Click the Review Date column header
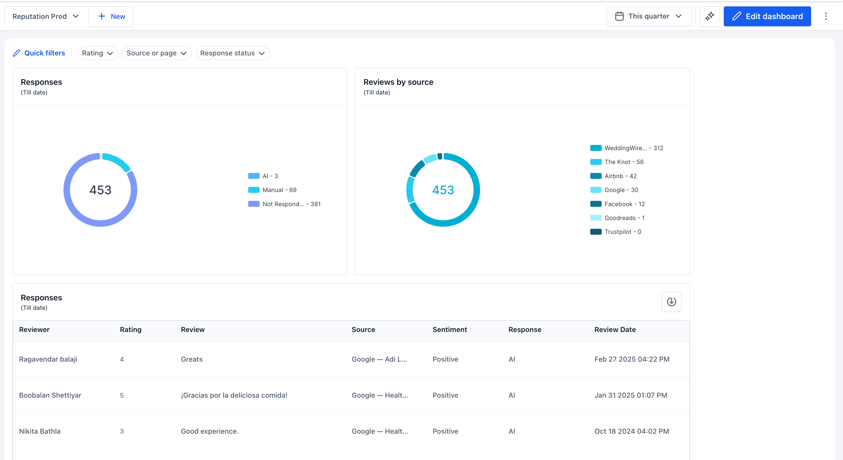This screenshot has height=460, width=843. (615, 329)
